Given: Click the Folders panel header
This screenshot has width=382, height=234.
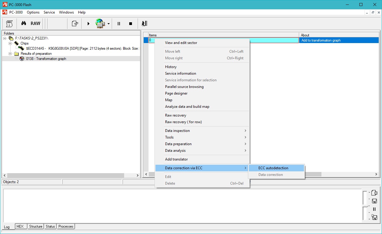Looking at the screenshot, I should point(71,33).
